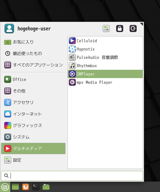Click the hogehoge-user name label
Screen dimensions: 160x192
(34, 29)
